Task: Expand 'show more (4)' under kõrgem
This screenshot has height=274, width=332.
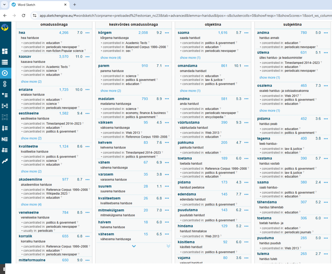Action: [x=111, y=58]
